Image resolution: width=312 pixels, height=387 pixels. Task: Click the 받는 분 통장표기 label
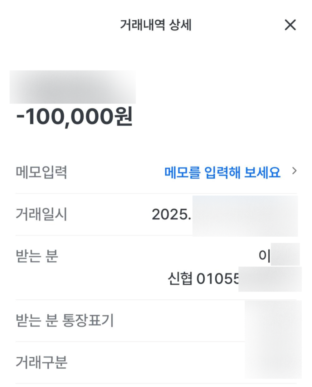point(65,320)
